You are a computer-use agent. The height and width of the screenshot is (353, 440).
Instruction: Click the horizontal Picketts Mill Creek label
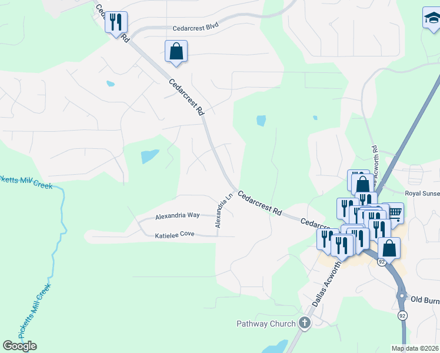(26, 182)
